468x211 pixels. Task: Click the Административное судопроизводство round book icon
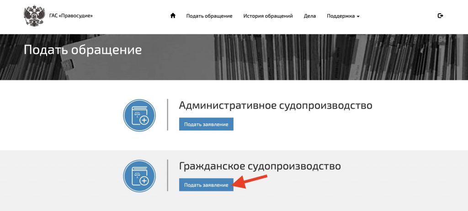point(139,115)
